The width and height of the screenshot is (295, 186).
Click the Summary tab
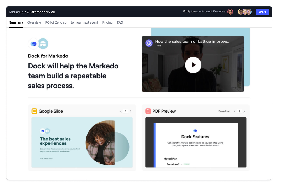coord(16,22)
